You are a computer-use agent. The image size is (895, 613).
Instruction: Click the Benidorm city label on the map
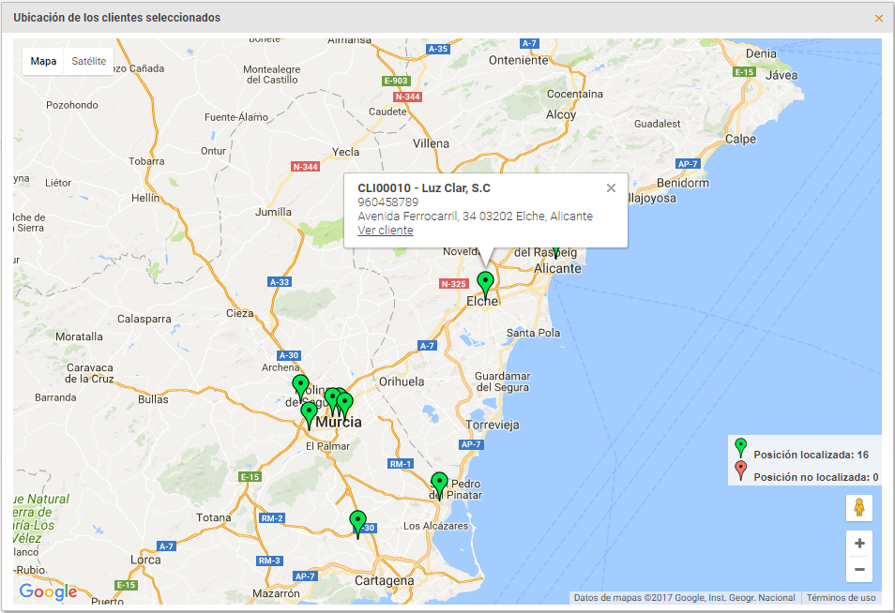682,183
